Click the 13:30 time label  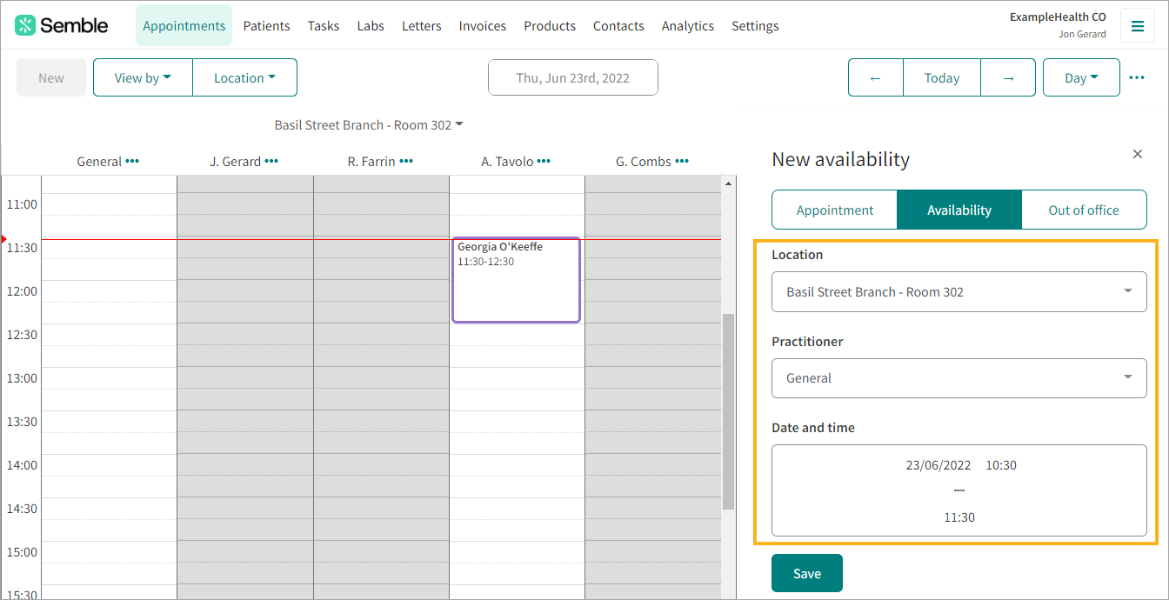[x=22, y=422]
